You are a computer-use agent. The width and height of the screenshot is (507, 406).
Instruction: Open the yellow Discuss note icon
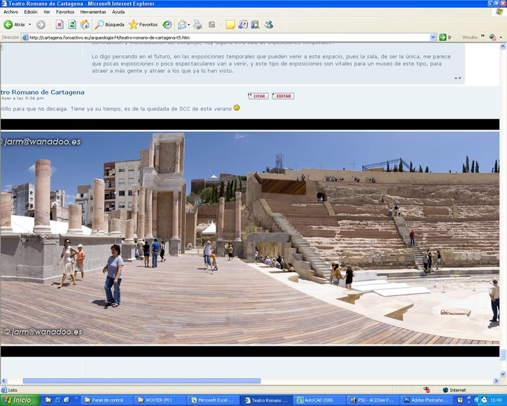(x=230, y=25)
